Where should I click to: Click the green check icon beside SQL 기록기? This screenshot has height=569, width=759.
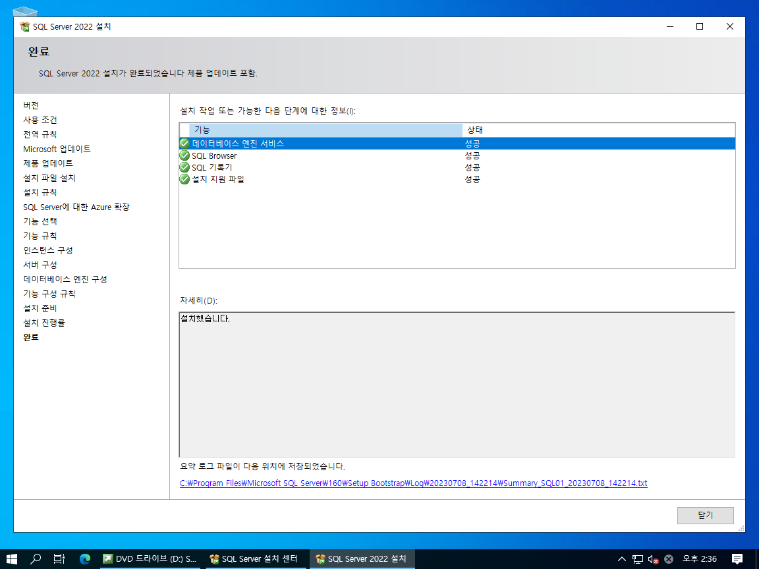pyautogui.click(x=184, y=167)
